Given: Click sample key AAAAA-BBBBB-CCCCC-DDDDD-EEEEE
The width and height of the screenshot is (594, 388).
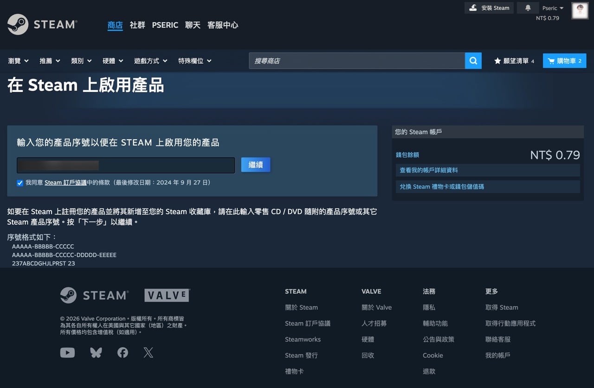Looking at the screenshot, I should point(64,255).
